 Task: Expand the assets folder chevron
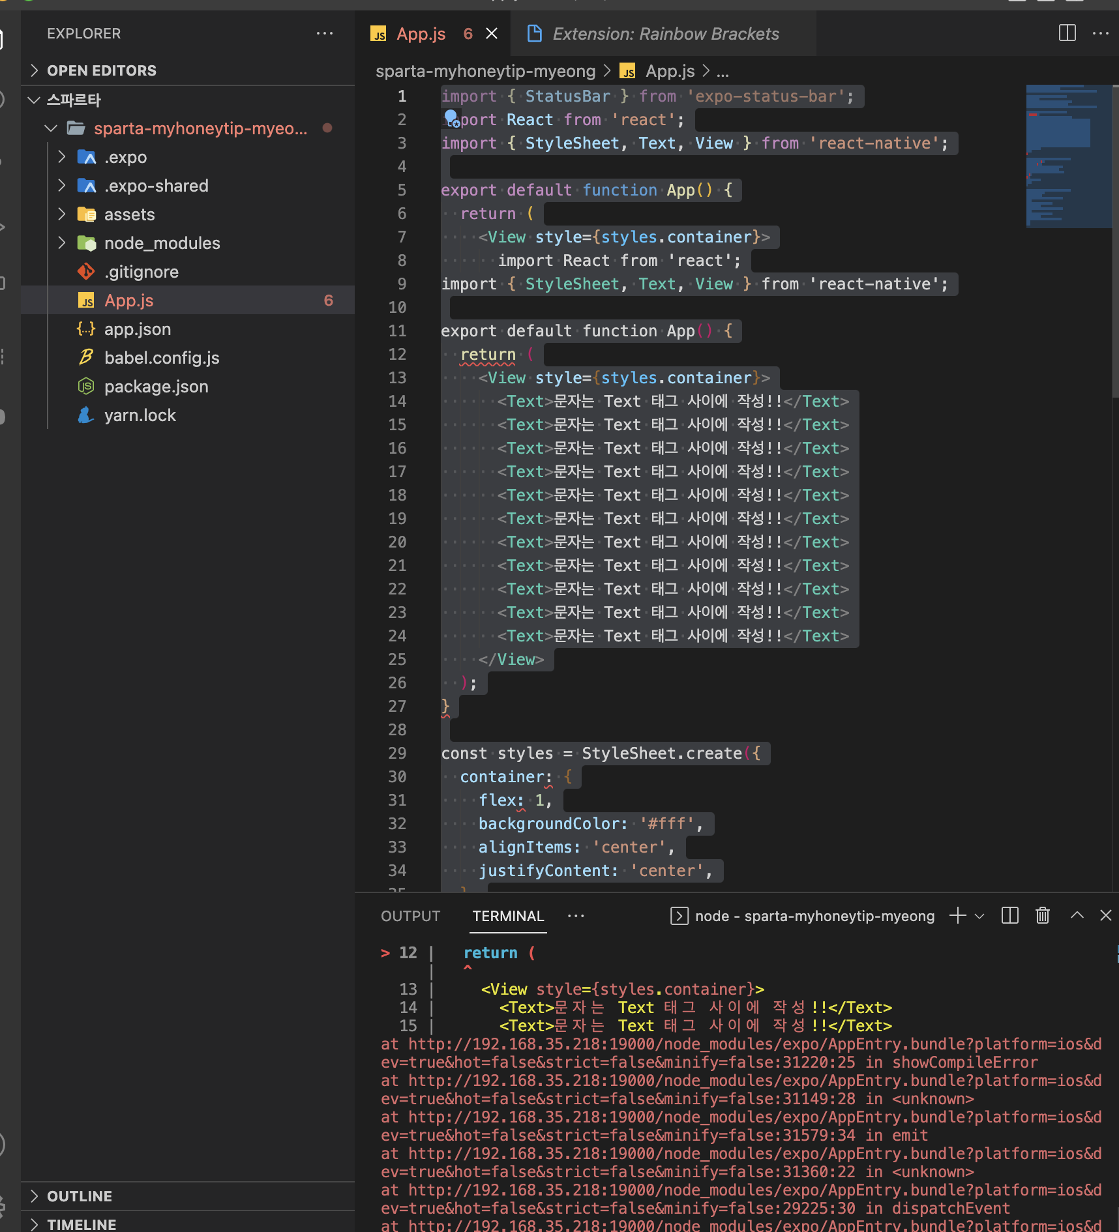pos(62,214)
